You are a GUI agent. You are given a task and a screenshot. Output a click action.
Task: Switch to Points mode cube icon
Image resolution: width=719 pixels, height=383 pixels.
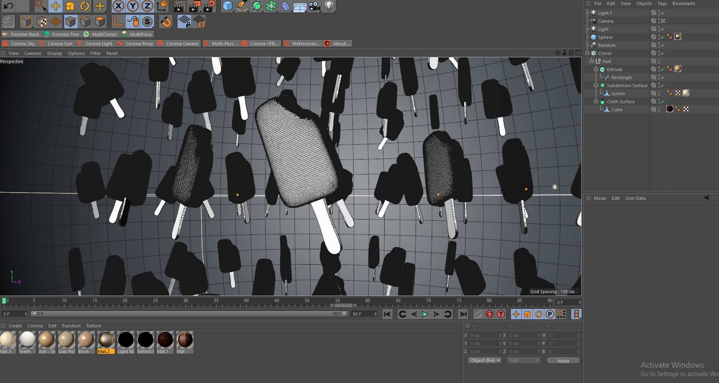pyautogui.click(x=70, y=22)
